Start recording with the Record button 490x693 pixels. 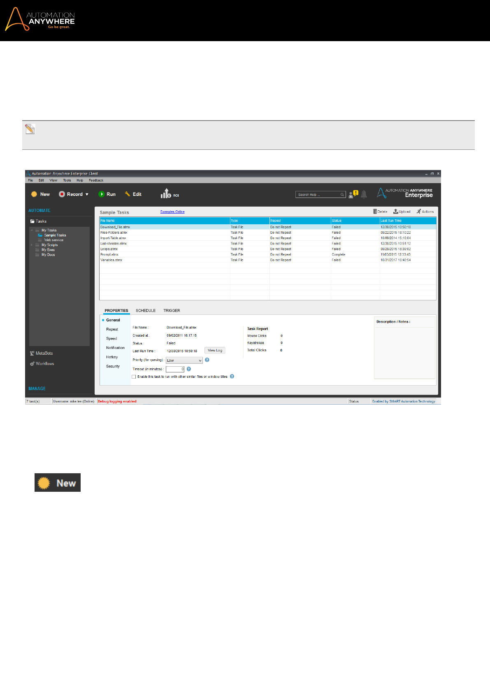point(71,194)
